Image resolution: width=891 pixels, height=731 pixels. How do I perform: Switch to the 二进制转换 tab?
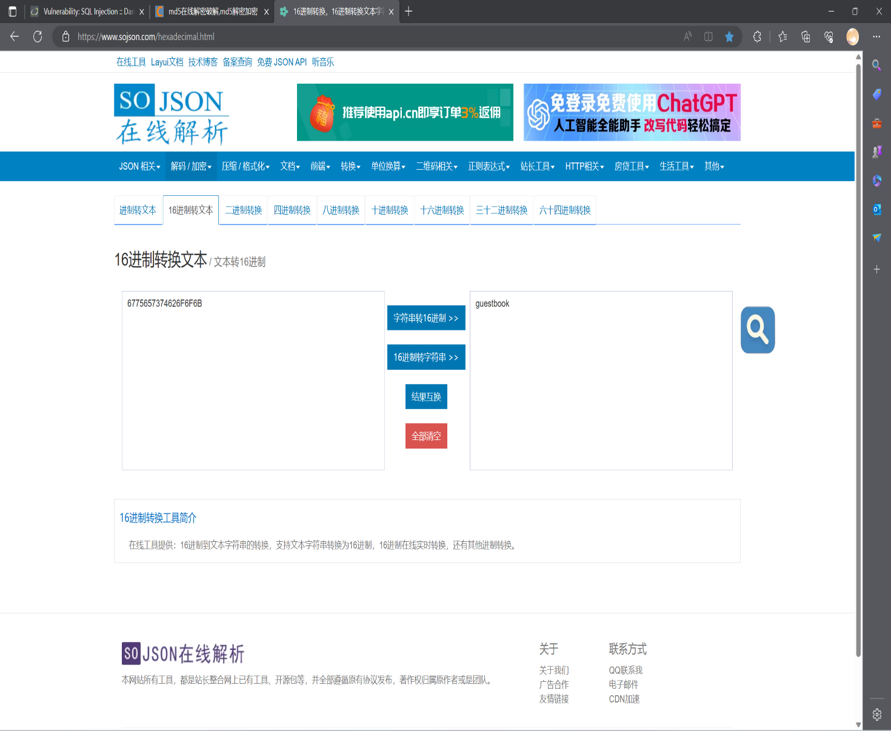[244, 210]
